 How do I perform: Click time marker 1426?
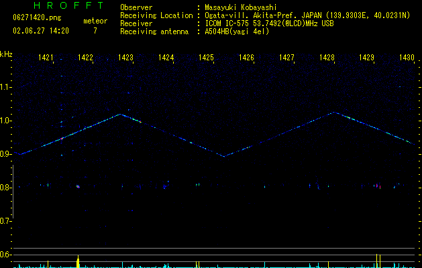(x=246, y=58)
